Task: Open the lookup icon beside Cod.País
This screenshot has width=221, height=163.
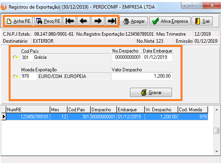Action: (x=15, y=57)
